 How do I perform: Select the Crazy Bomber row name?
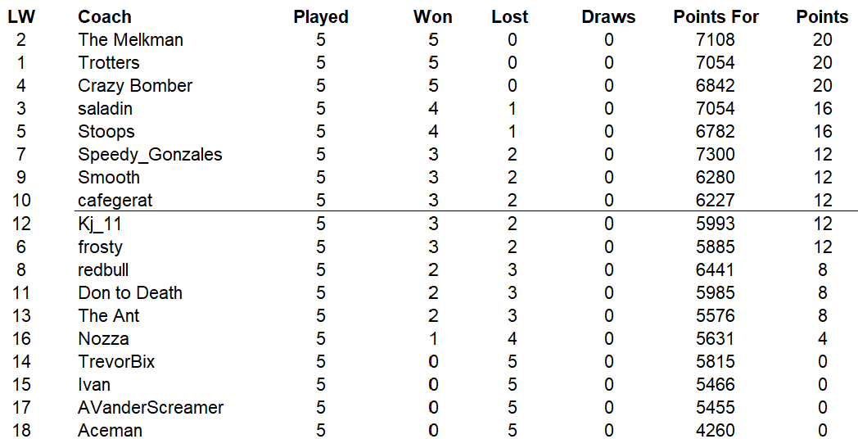[135, 85]
